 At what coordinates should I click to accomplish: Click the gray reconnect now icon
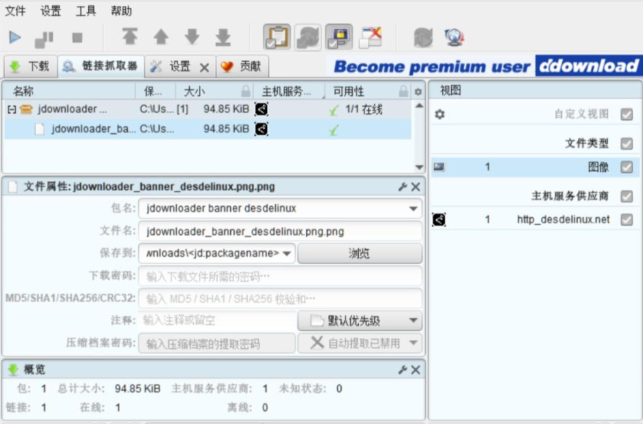423,37
